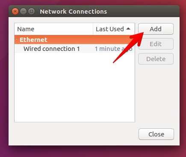Sort connections by the Name column
Screen dimensions: 186x157
coord(54,29)
